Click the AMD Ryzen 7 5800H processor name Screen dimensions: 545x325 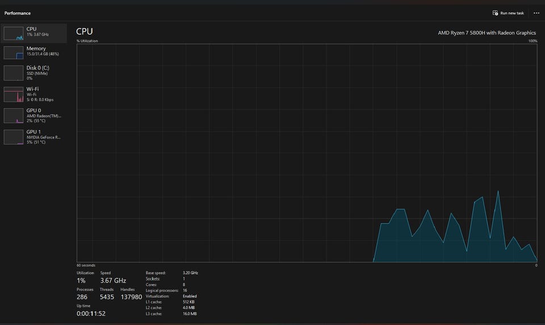click(487, 33)
